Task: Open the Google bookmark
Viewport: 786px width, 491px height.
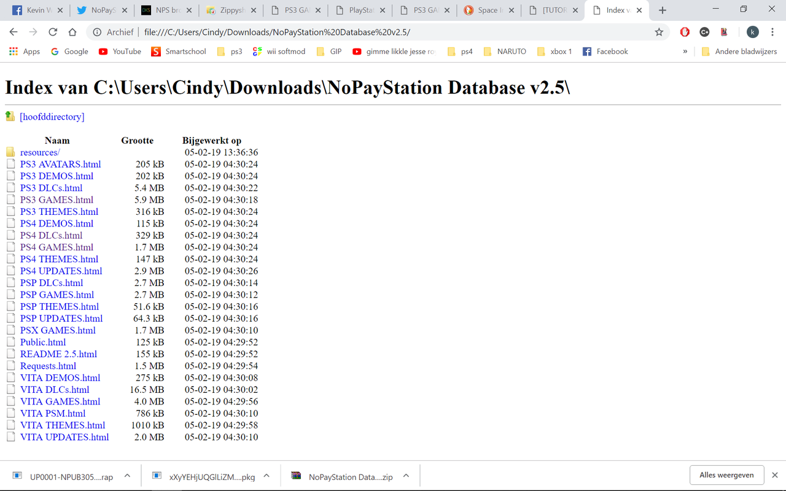Action: pyautogui.click(x=69, y=52)
